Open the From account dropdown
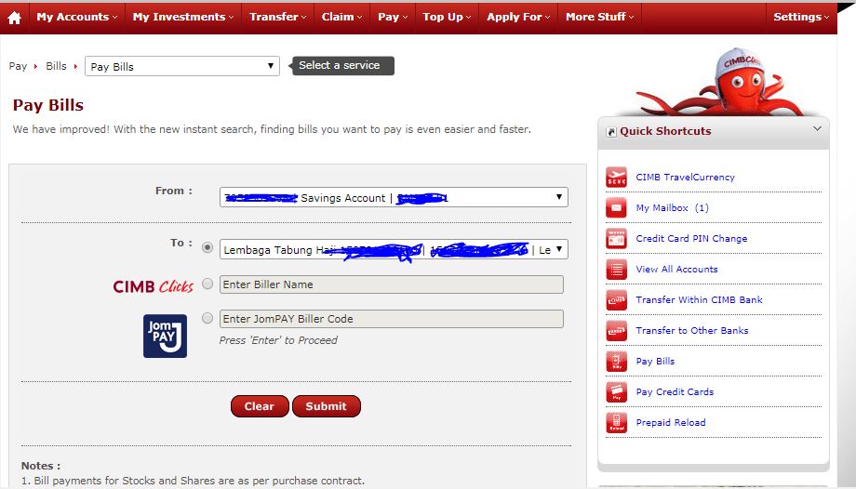Screen dimensions: 856x489 coord(394,197)
